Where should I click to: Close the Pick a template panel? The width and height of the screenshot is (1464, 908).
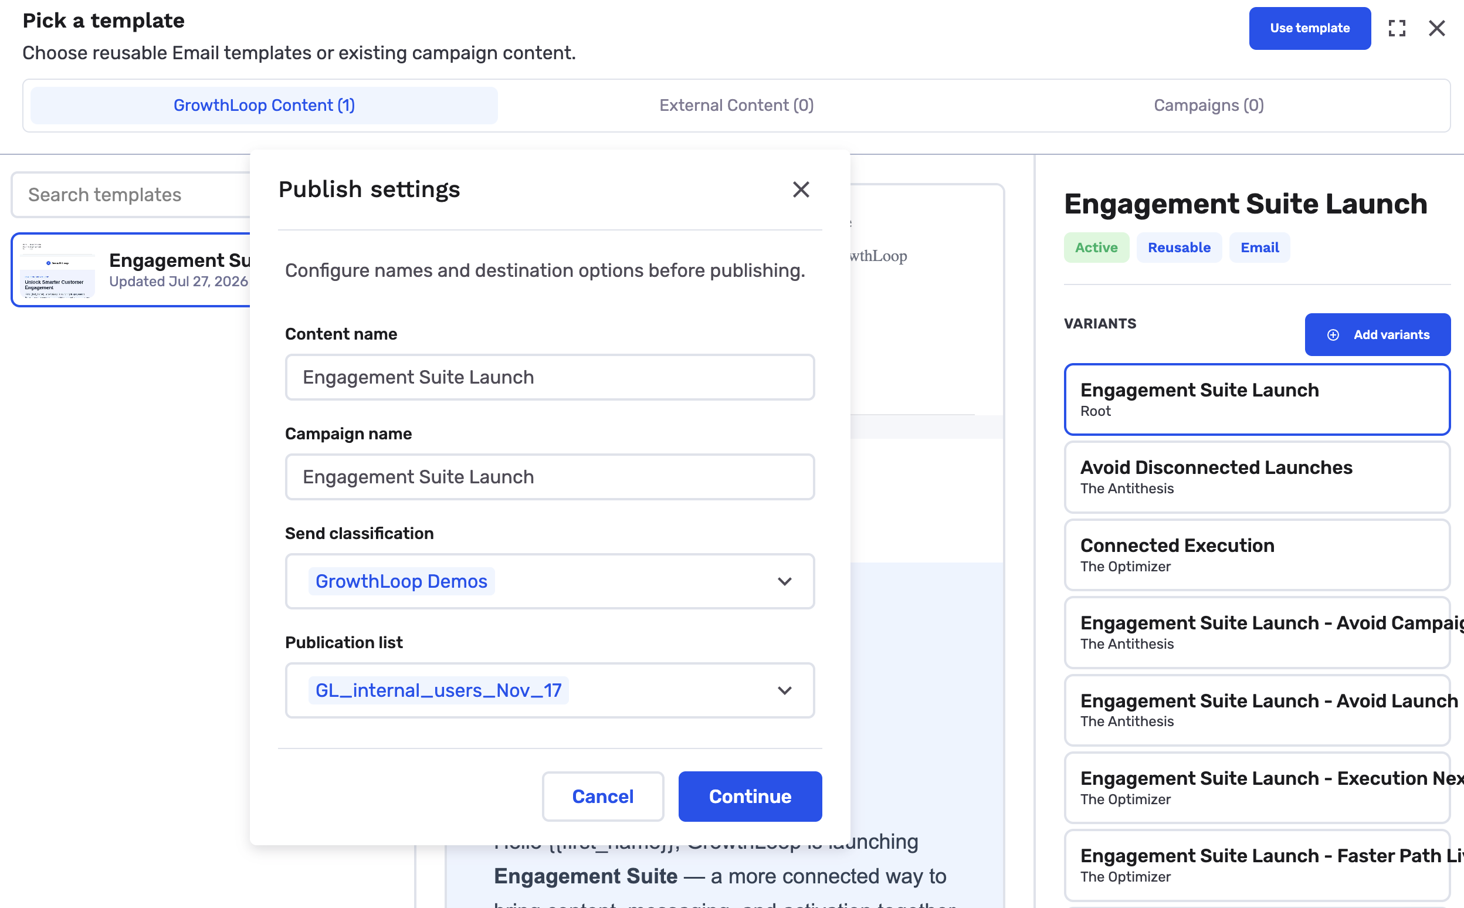[x=1436, y=28]
